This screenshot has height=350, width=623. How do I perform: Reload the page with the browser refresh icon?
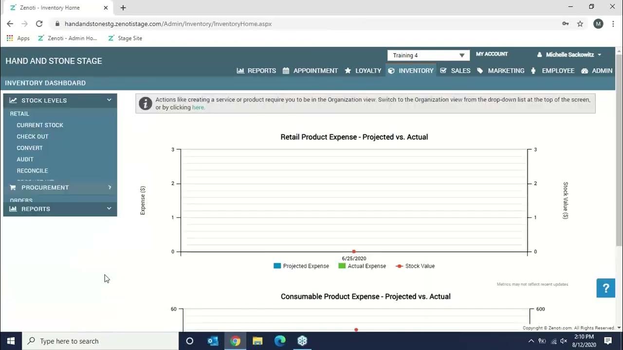pos(39,23)
